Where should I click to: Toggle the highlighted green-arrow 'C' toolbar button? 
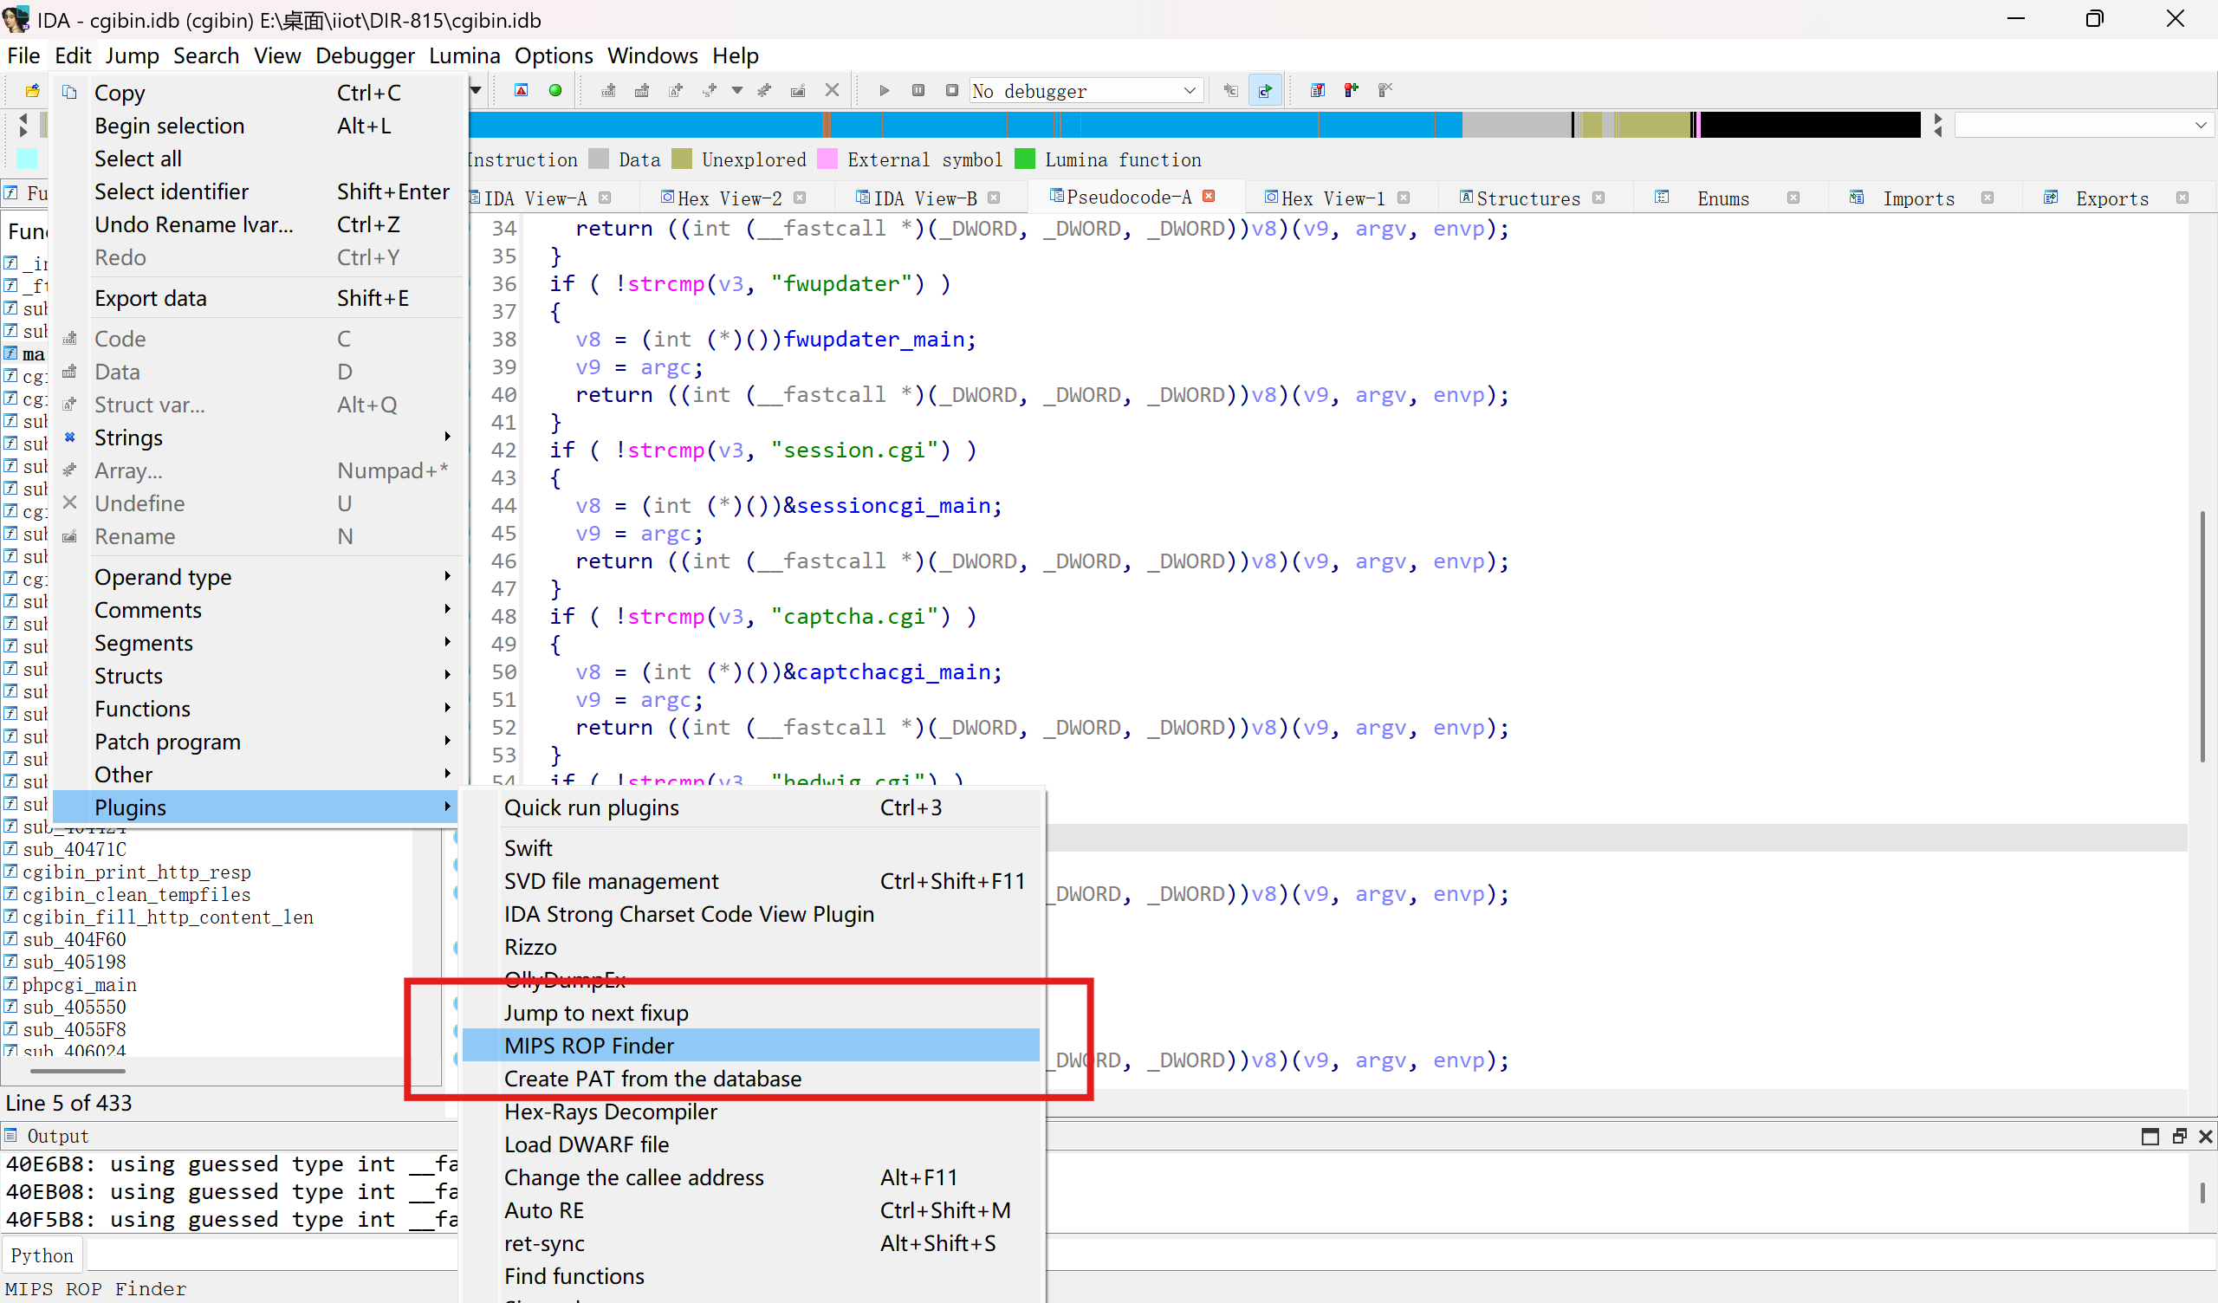1265,91
